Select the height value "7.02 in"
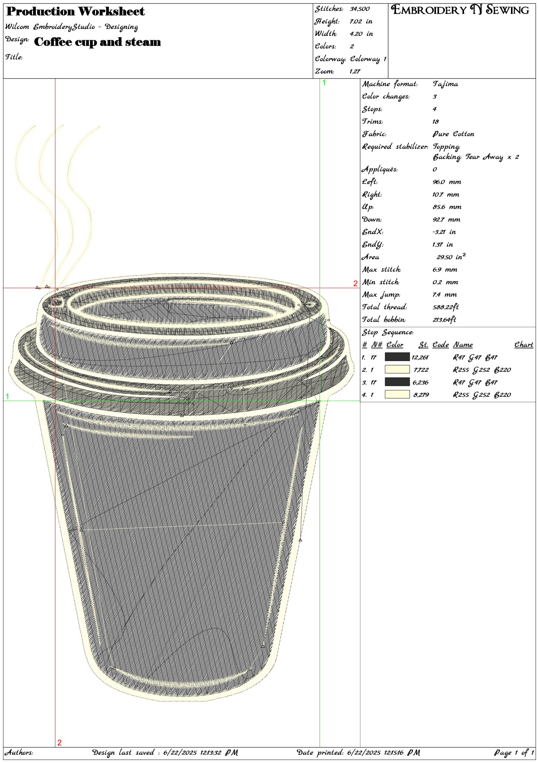This screenshot has height=763, width=539. pyautogui.click(x=361, y=21)
